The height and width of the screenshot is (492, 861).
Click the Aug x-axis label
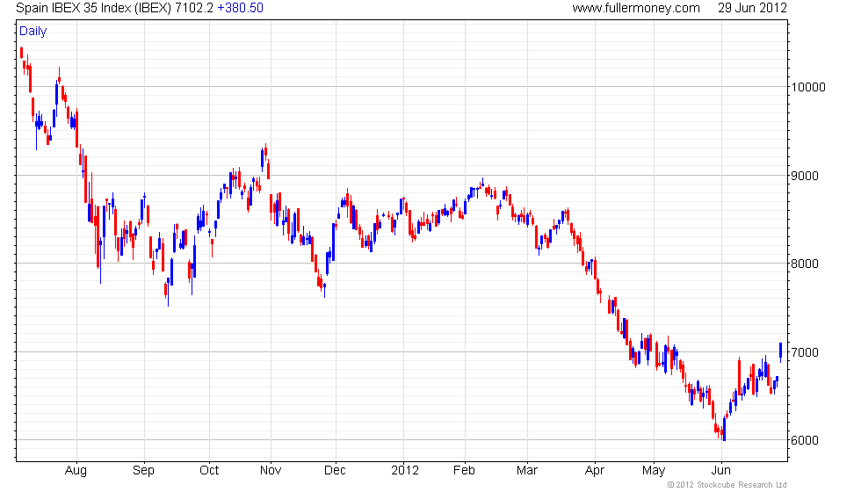pyautogui.click(x=76, y=471)
